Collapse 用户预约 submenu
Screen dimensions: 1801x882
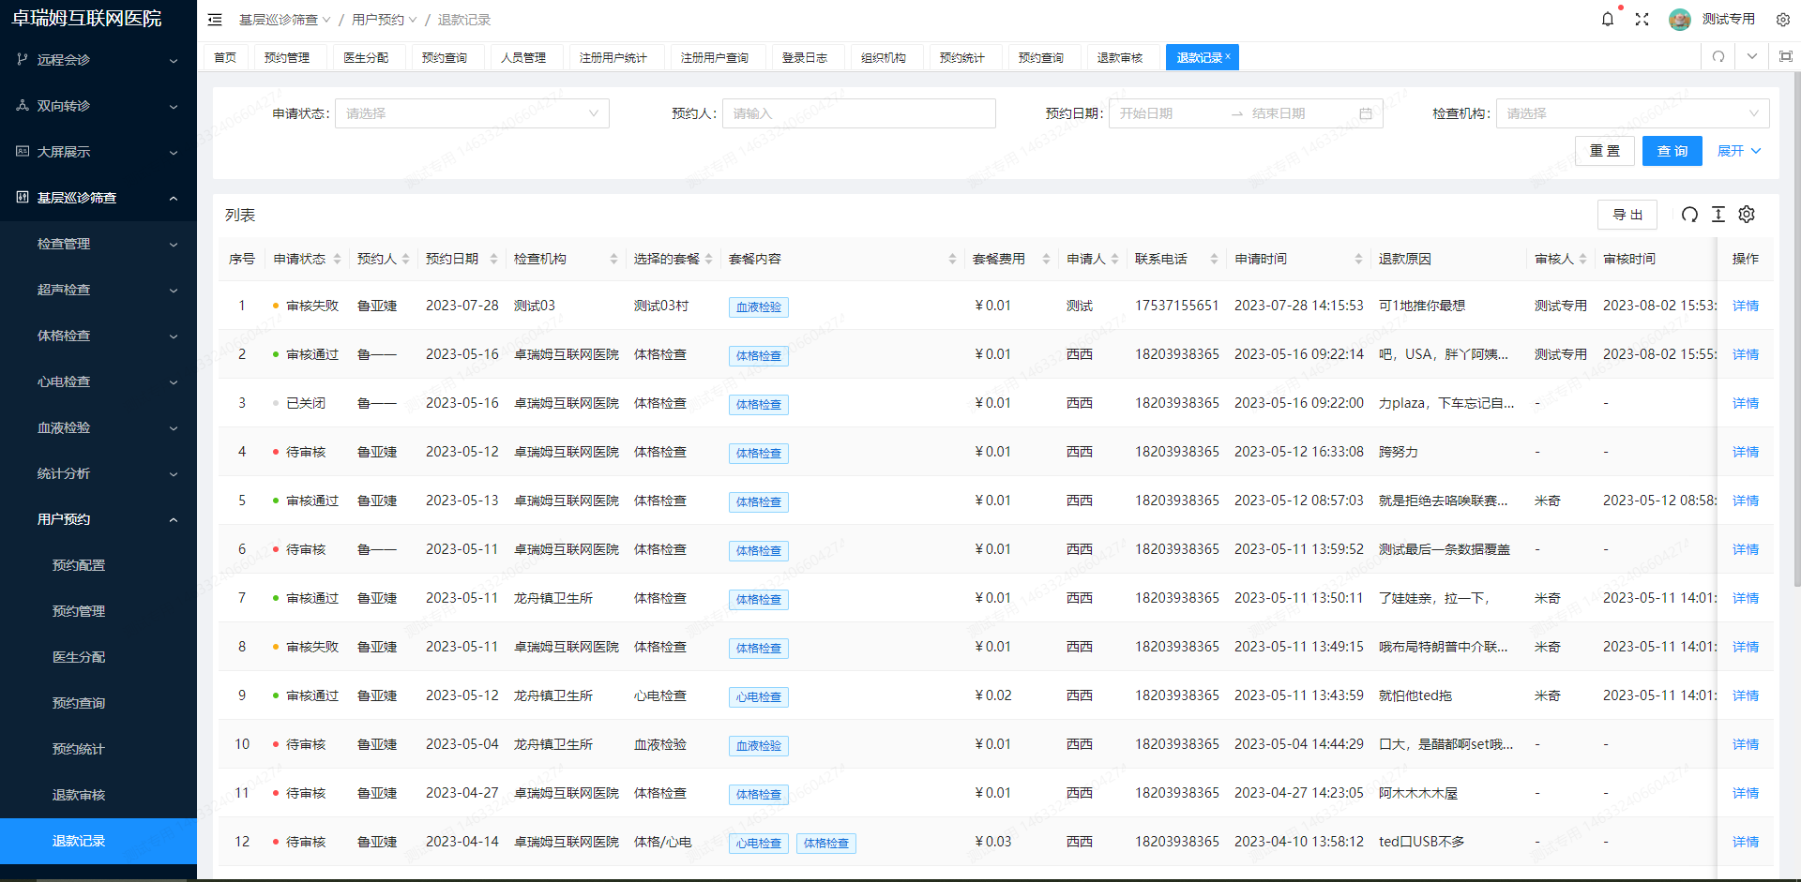point(98,519)
